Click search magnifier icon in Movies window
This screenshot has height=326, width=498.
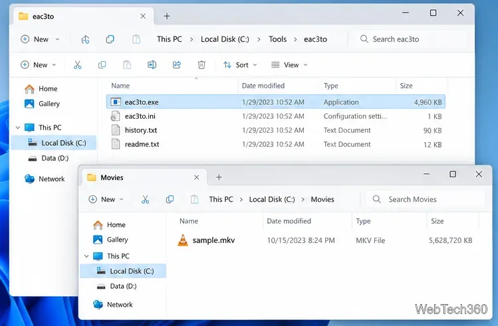tap(377, 199)
